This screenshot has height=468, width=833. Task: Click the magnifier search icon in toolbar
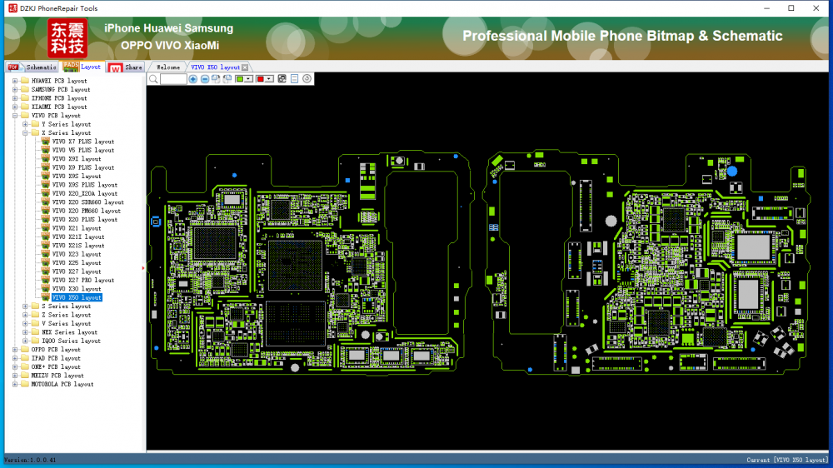(x=153, y=79)
